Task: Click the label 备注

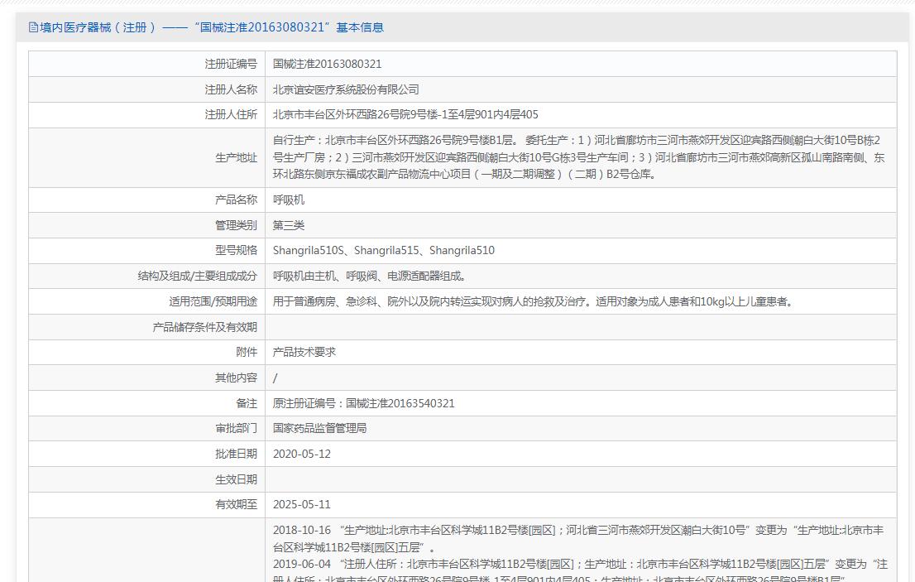Action: tap(247, 403)
